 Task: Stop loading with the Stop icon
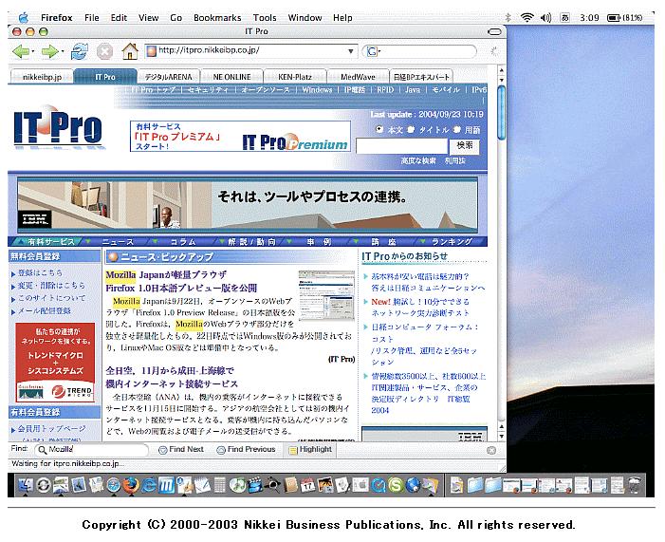104,52
